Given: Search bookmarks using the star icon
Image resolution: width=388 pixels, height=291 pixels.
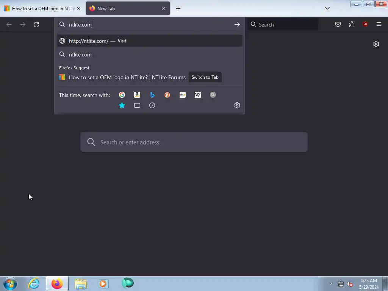Looking at the screenshot, I should pos(122,105).
